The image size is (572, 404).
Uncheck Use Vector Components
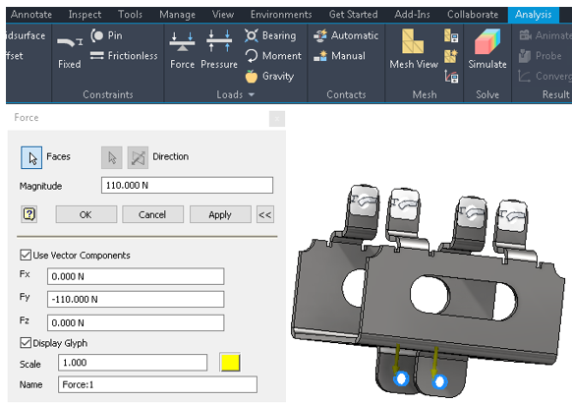tap(26, 255)
